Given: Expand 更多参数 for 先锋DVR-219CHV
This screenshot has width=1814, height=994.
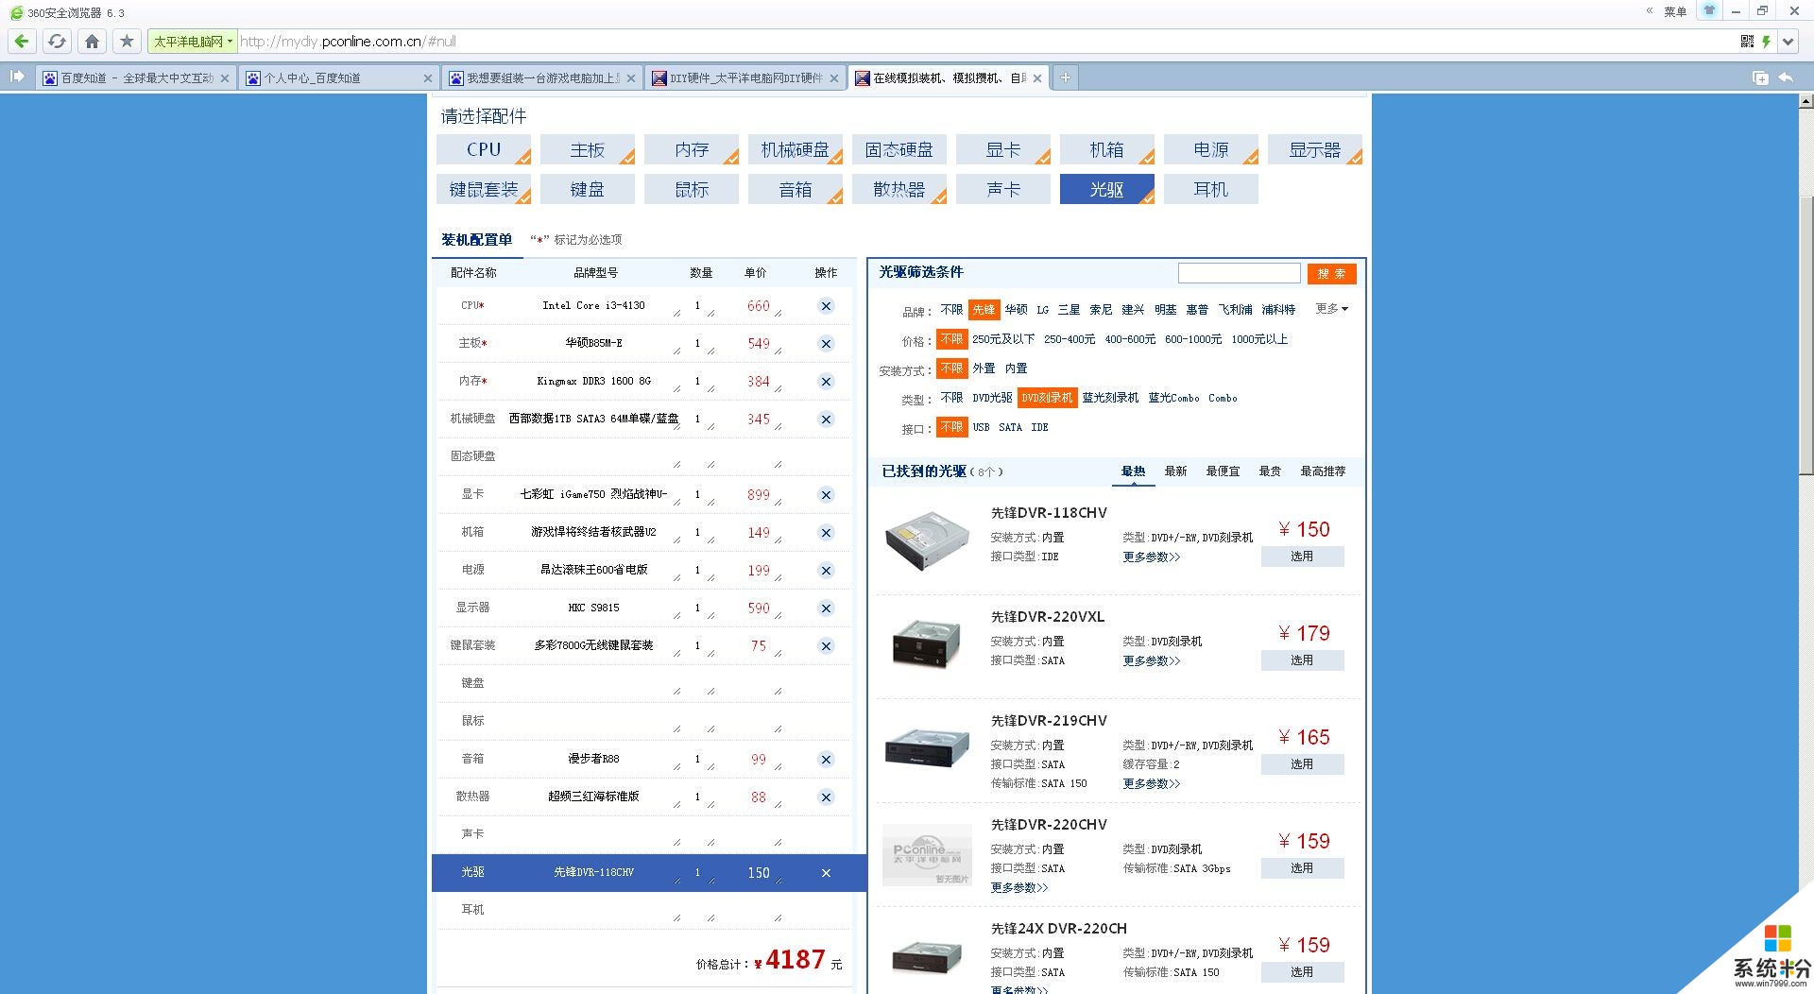Looking at the screenshot, I should click(x=1151, y=784).
